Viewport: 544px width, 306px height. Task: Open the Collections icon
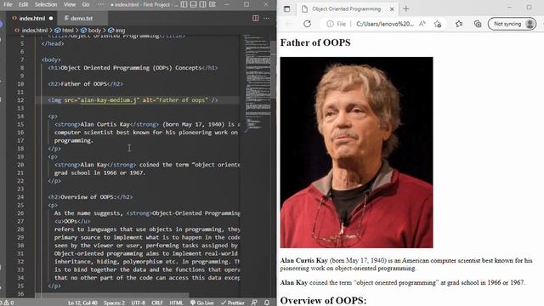pos(478,24)
